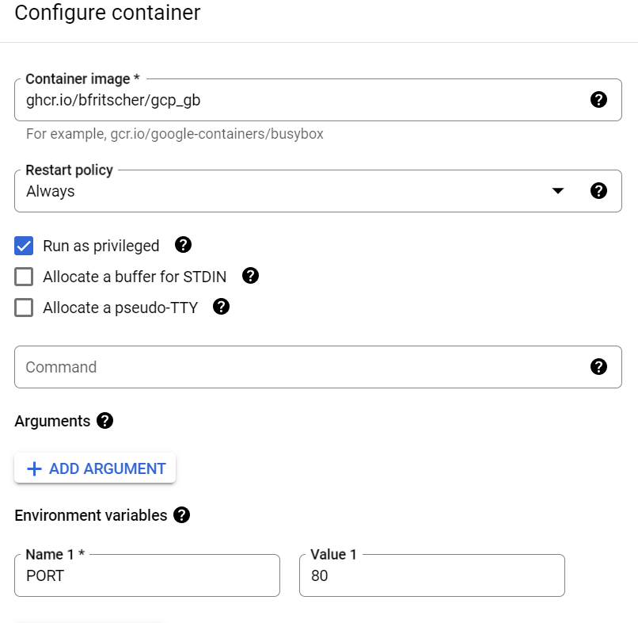Screen dimensions: 638x623
Task: Open Restart policy select showing Always
Action: pyautogui.click(x=277, y=191)
